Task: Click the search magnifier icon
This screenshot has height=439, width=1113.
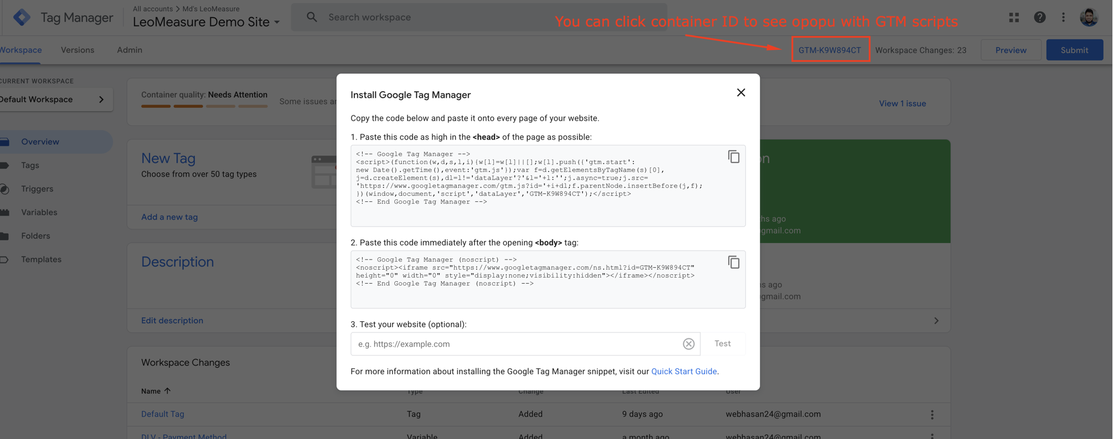Action: coord(312,17)
